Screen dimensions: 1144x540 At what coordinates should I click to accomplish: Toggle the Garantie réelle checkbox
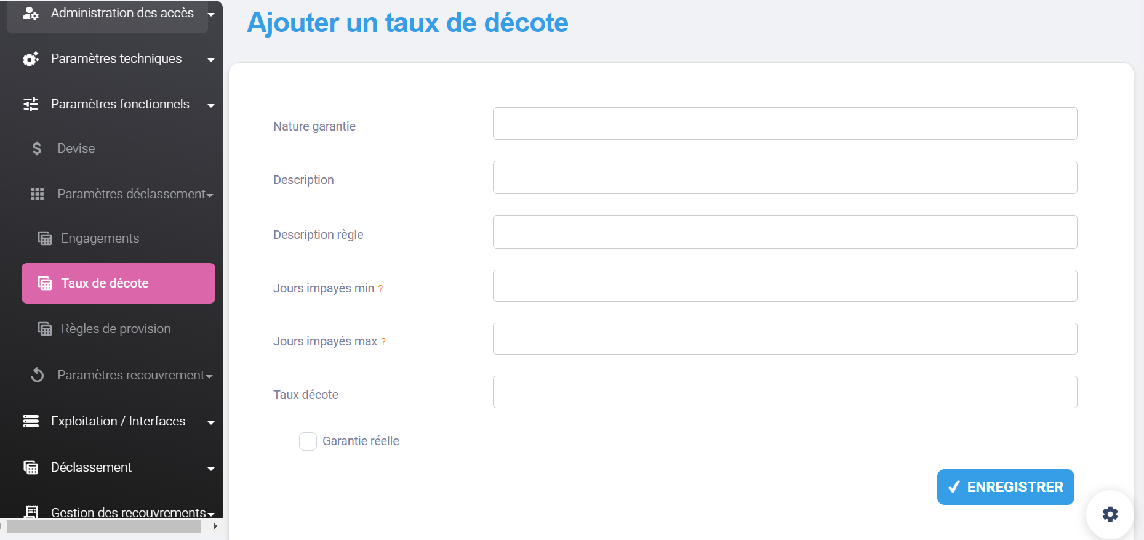point(308,441)
